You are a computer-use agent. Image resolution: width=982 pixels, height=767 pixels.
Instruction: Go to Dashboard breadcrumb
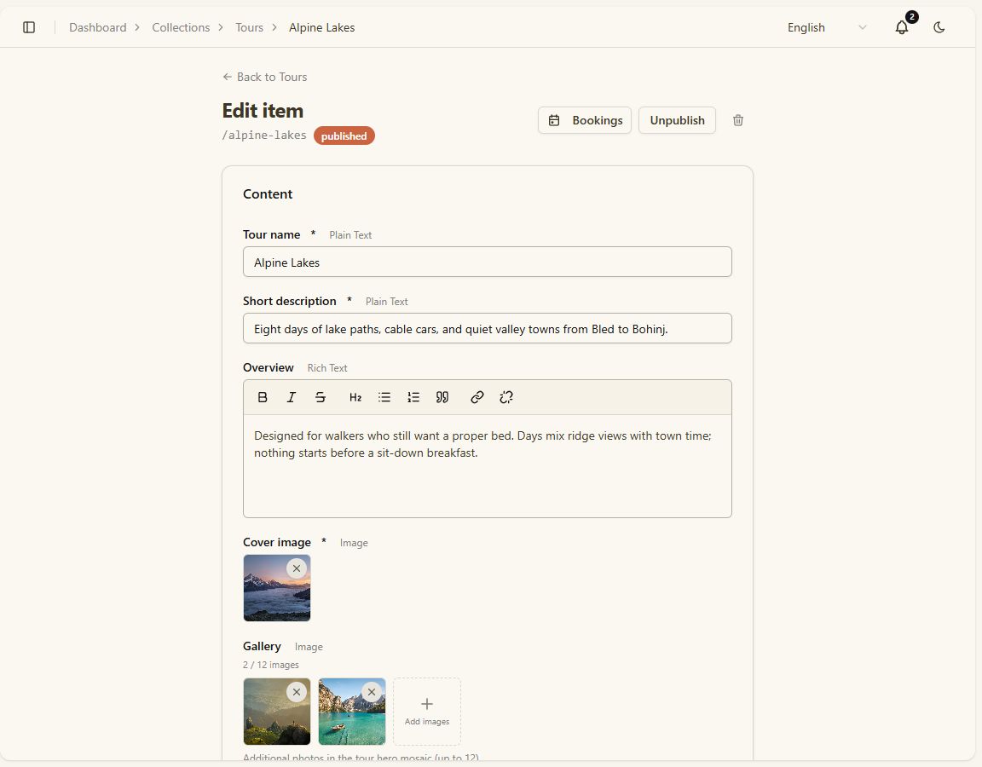tap(98, 27)
